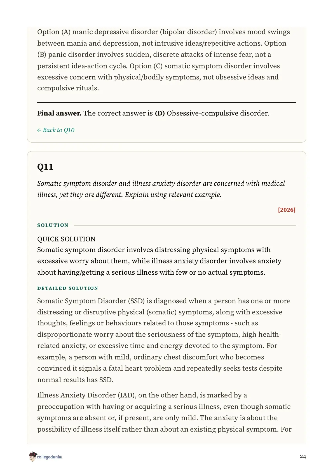This screenshot has height=471, width=333.
Task: Click the horizontal line beside the SOLUTION label
Action: point(185,225)
